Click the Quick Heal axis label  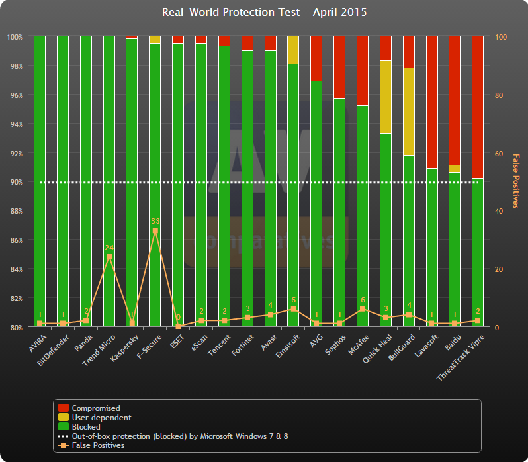click(x=378, y=349)
